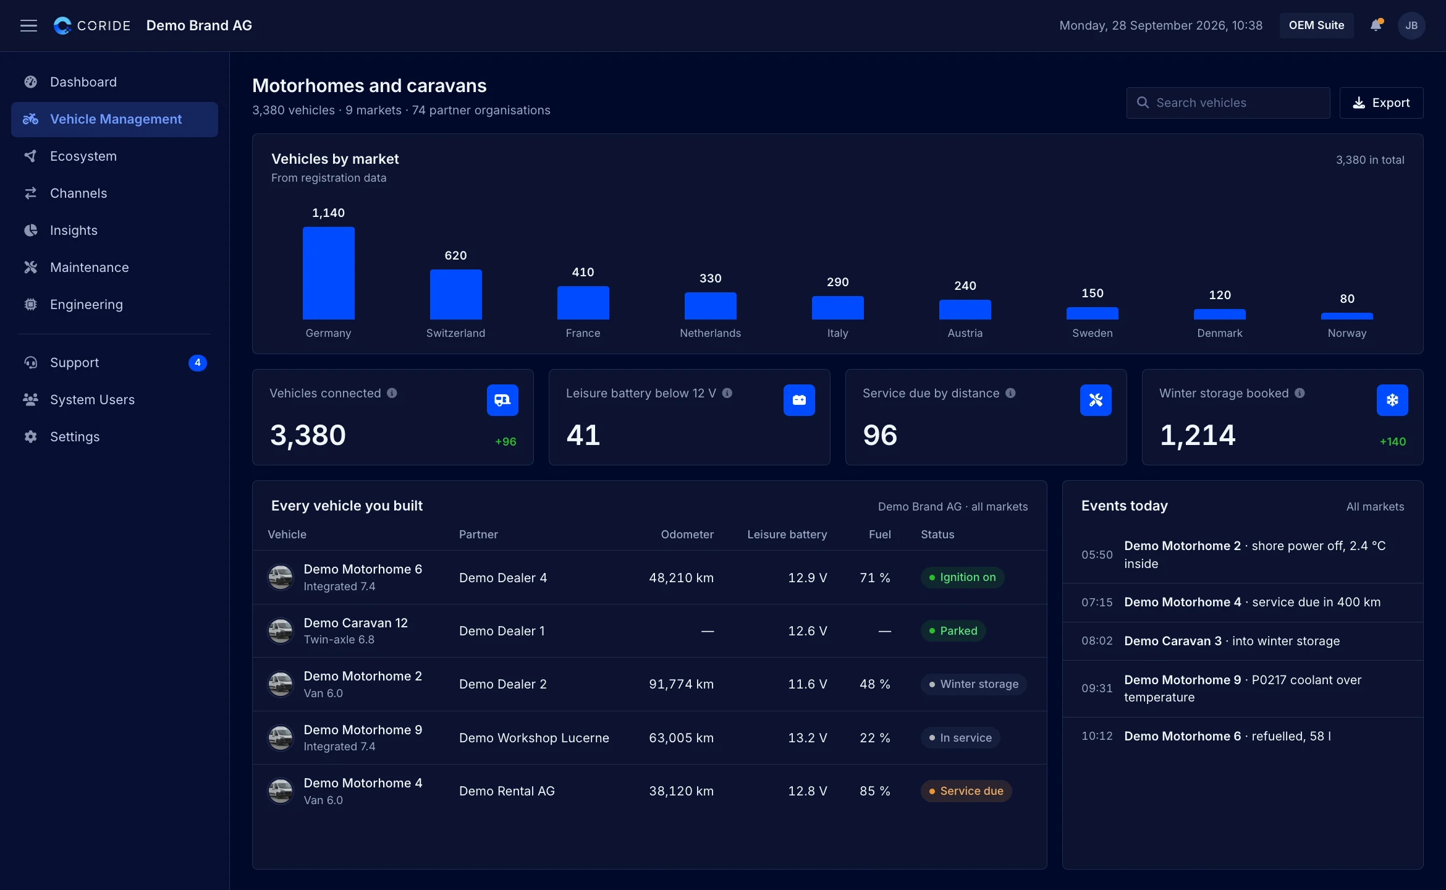The width and height of the screenshot is (1446, 890).
Task: Click the In service status badge
Action: click(960, 738)
